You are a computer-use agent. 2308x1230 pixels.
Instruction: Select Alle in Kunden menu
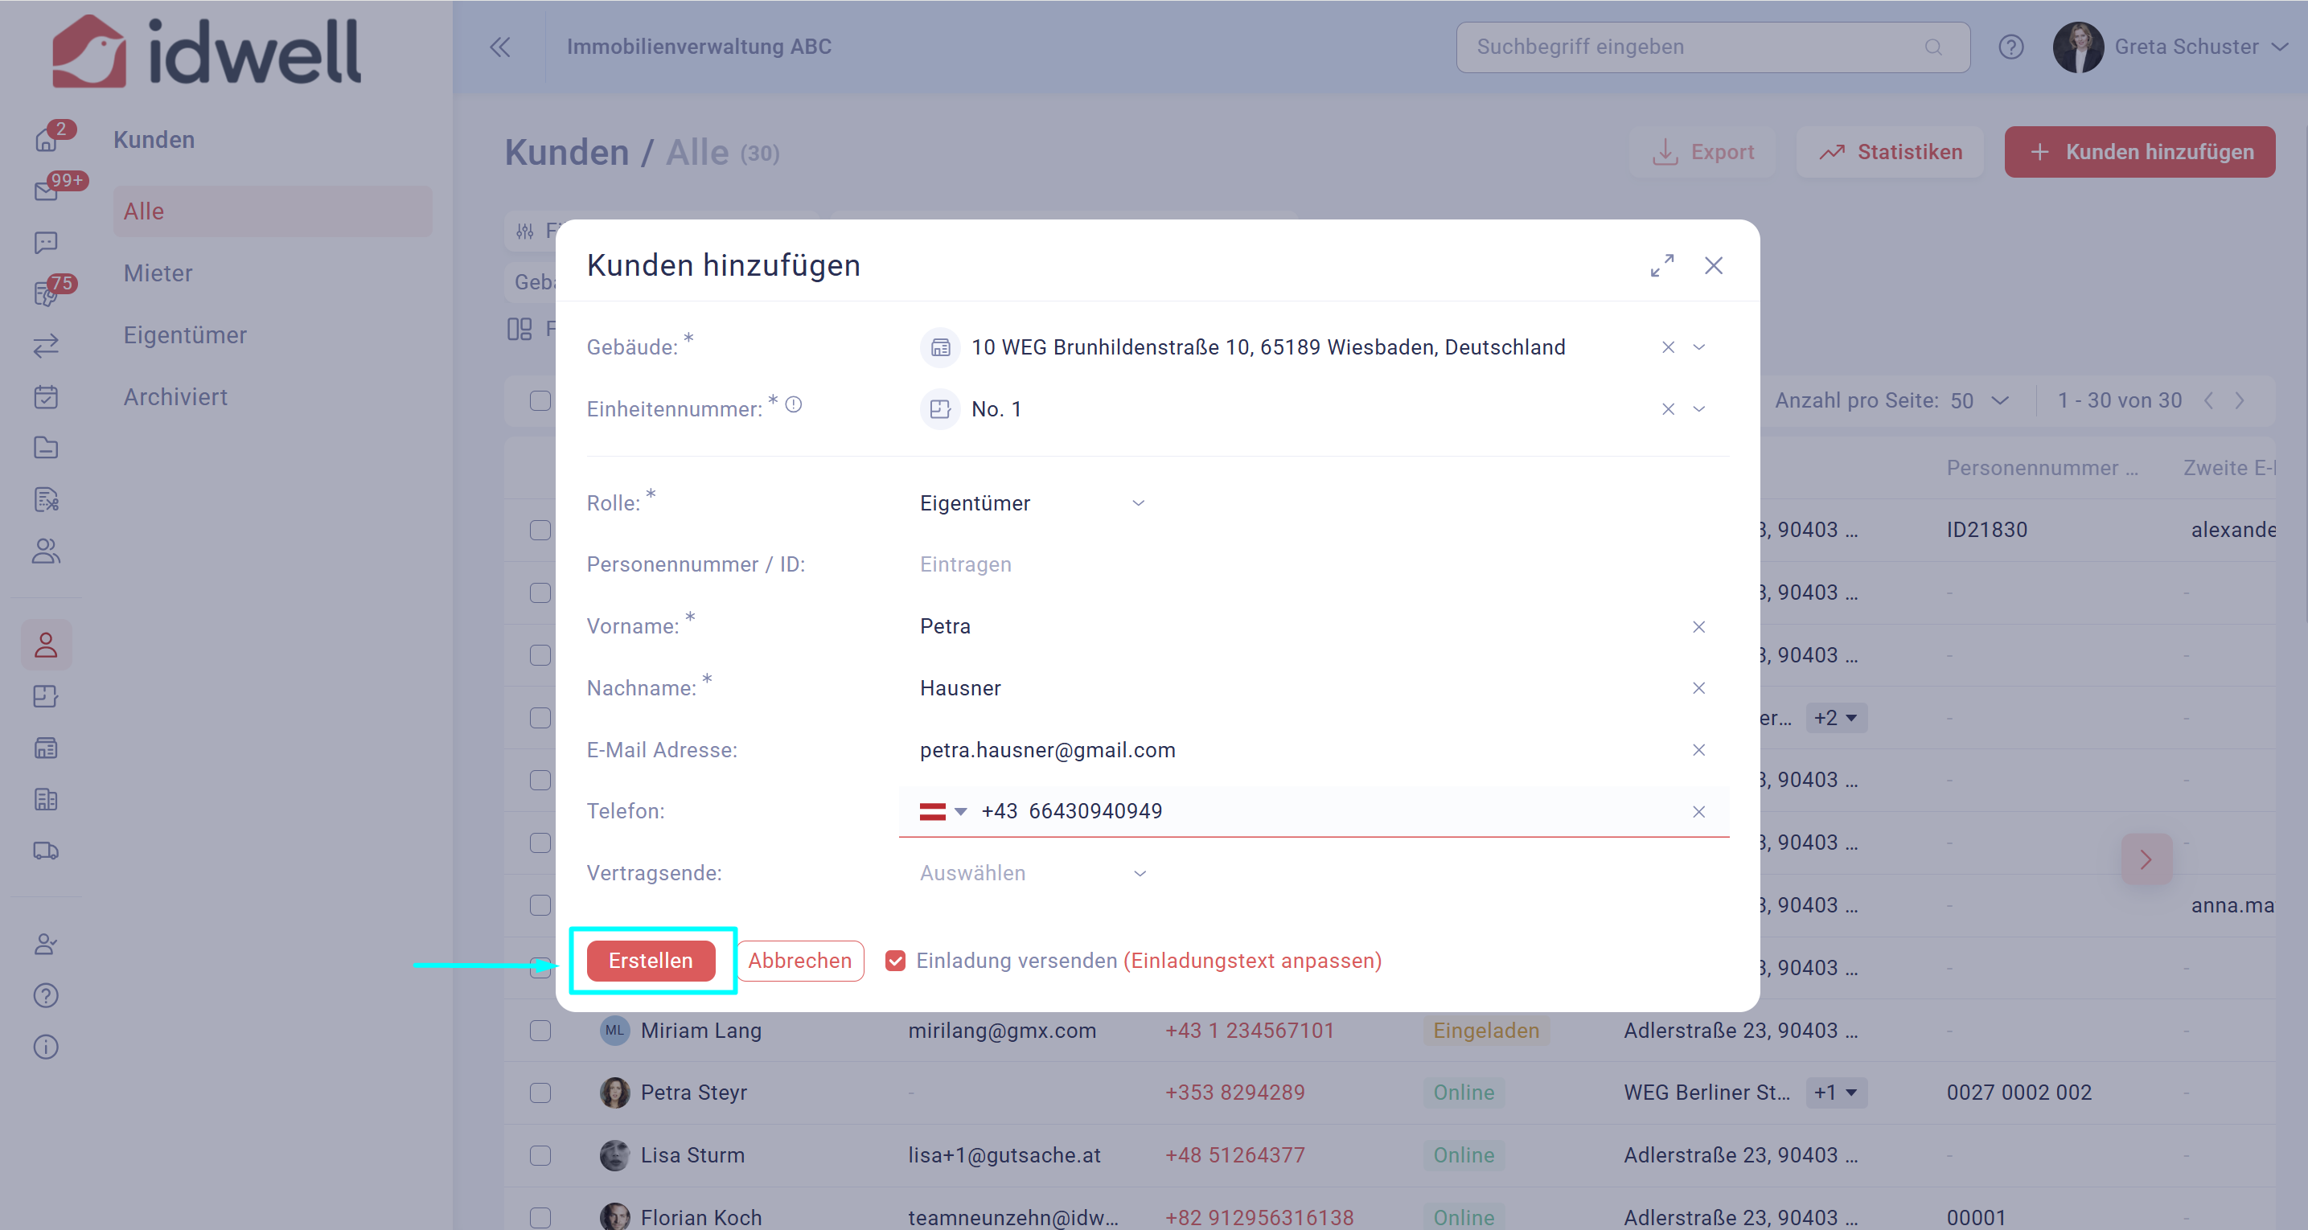pos(273,211)
